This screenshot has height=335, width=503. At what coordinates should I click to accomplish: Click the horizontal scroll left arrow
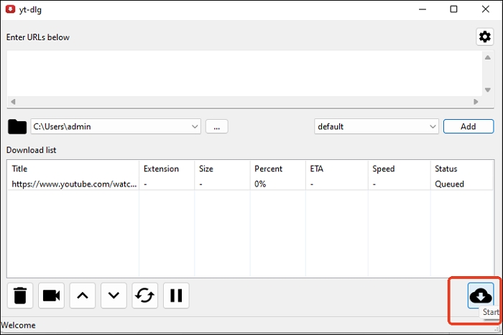coord(13,102)
